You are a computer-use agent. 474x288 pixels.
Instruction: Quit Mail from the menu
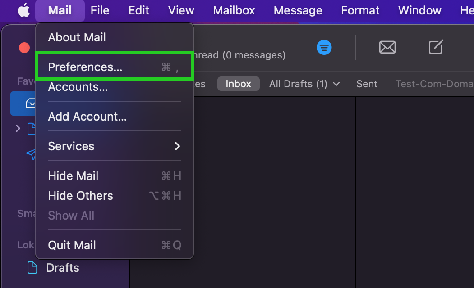click(x=72, y=245)
